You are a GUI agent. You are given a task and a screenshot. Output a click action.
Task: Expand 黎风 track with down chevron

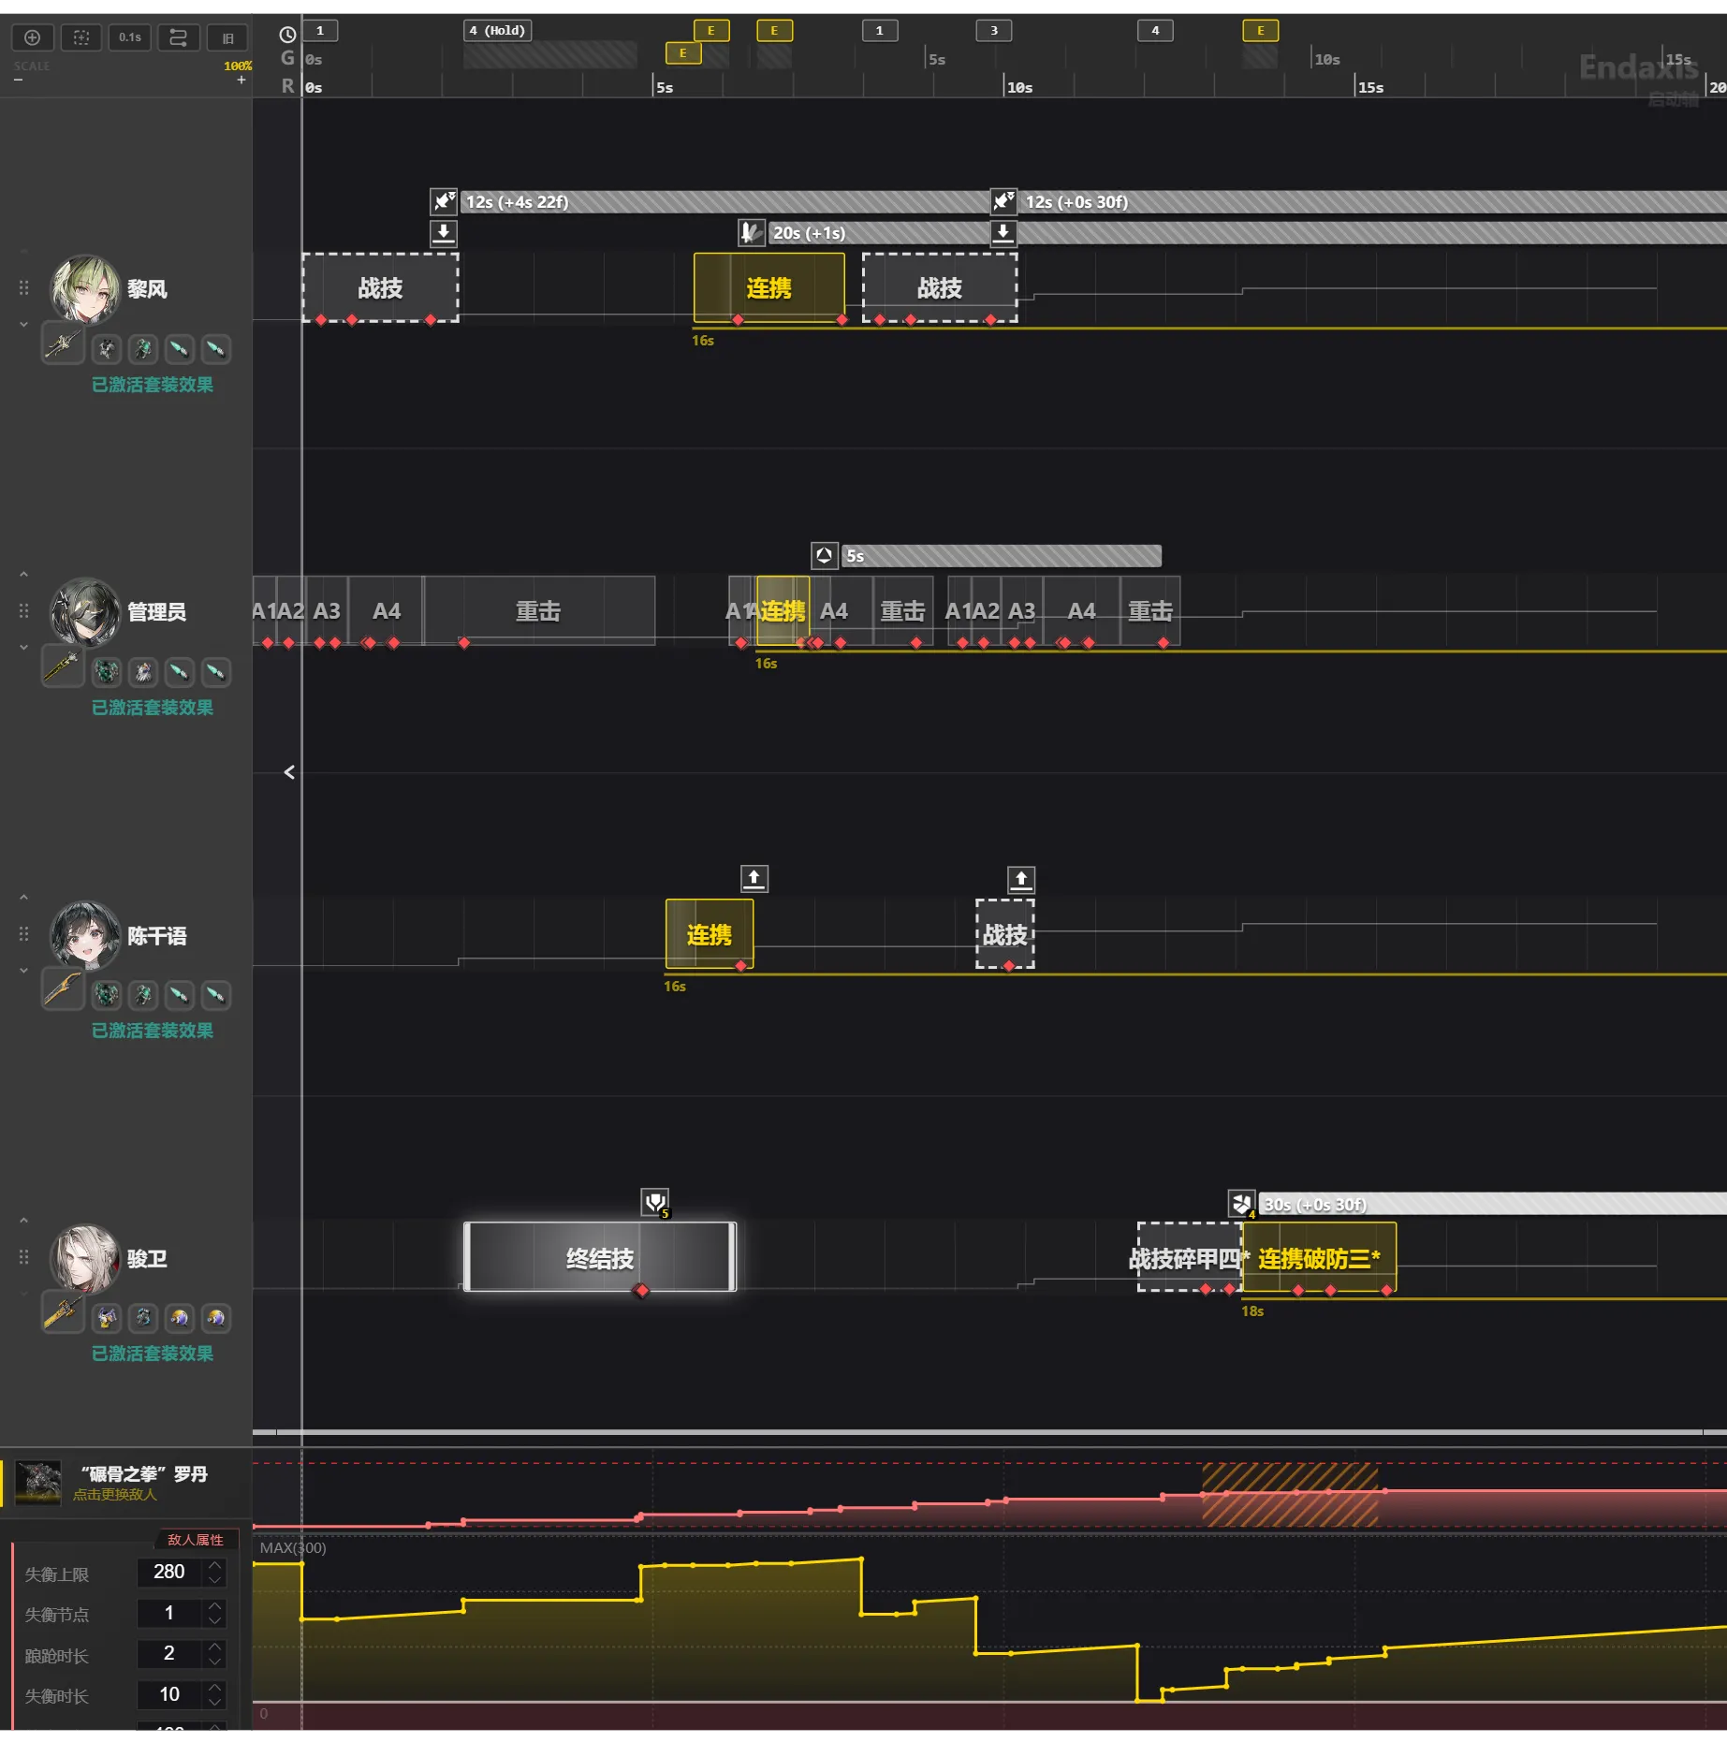pyautogui.click(x=23, y=324)
